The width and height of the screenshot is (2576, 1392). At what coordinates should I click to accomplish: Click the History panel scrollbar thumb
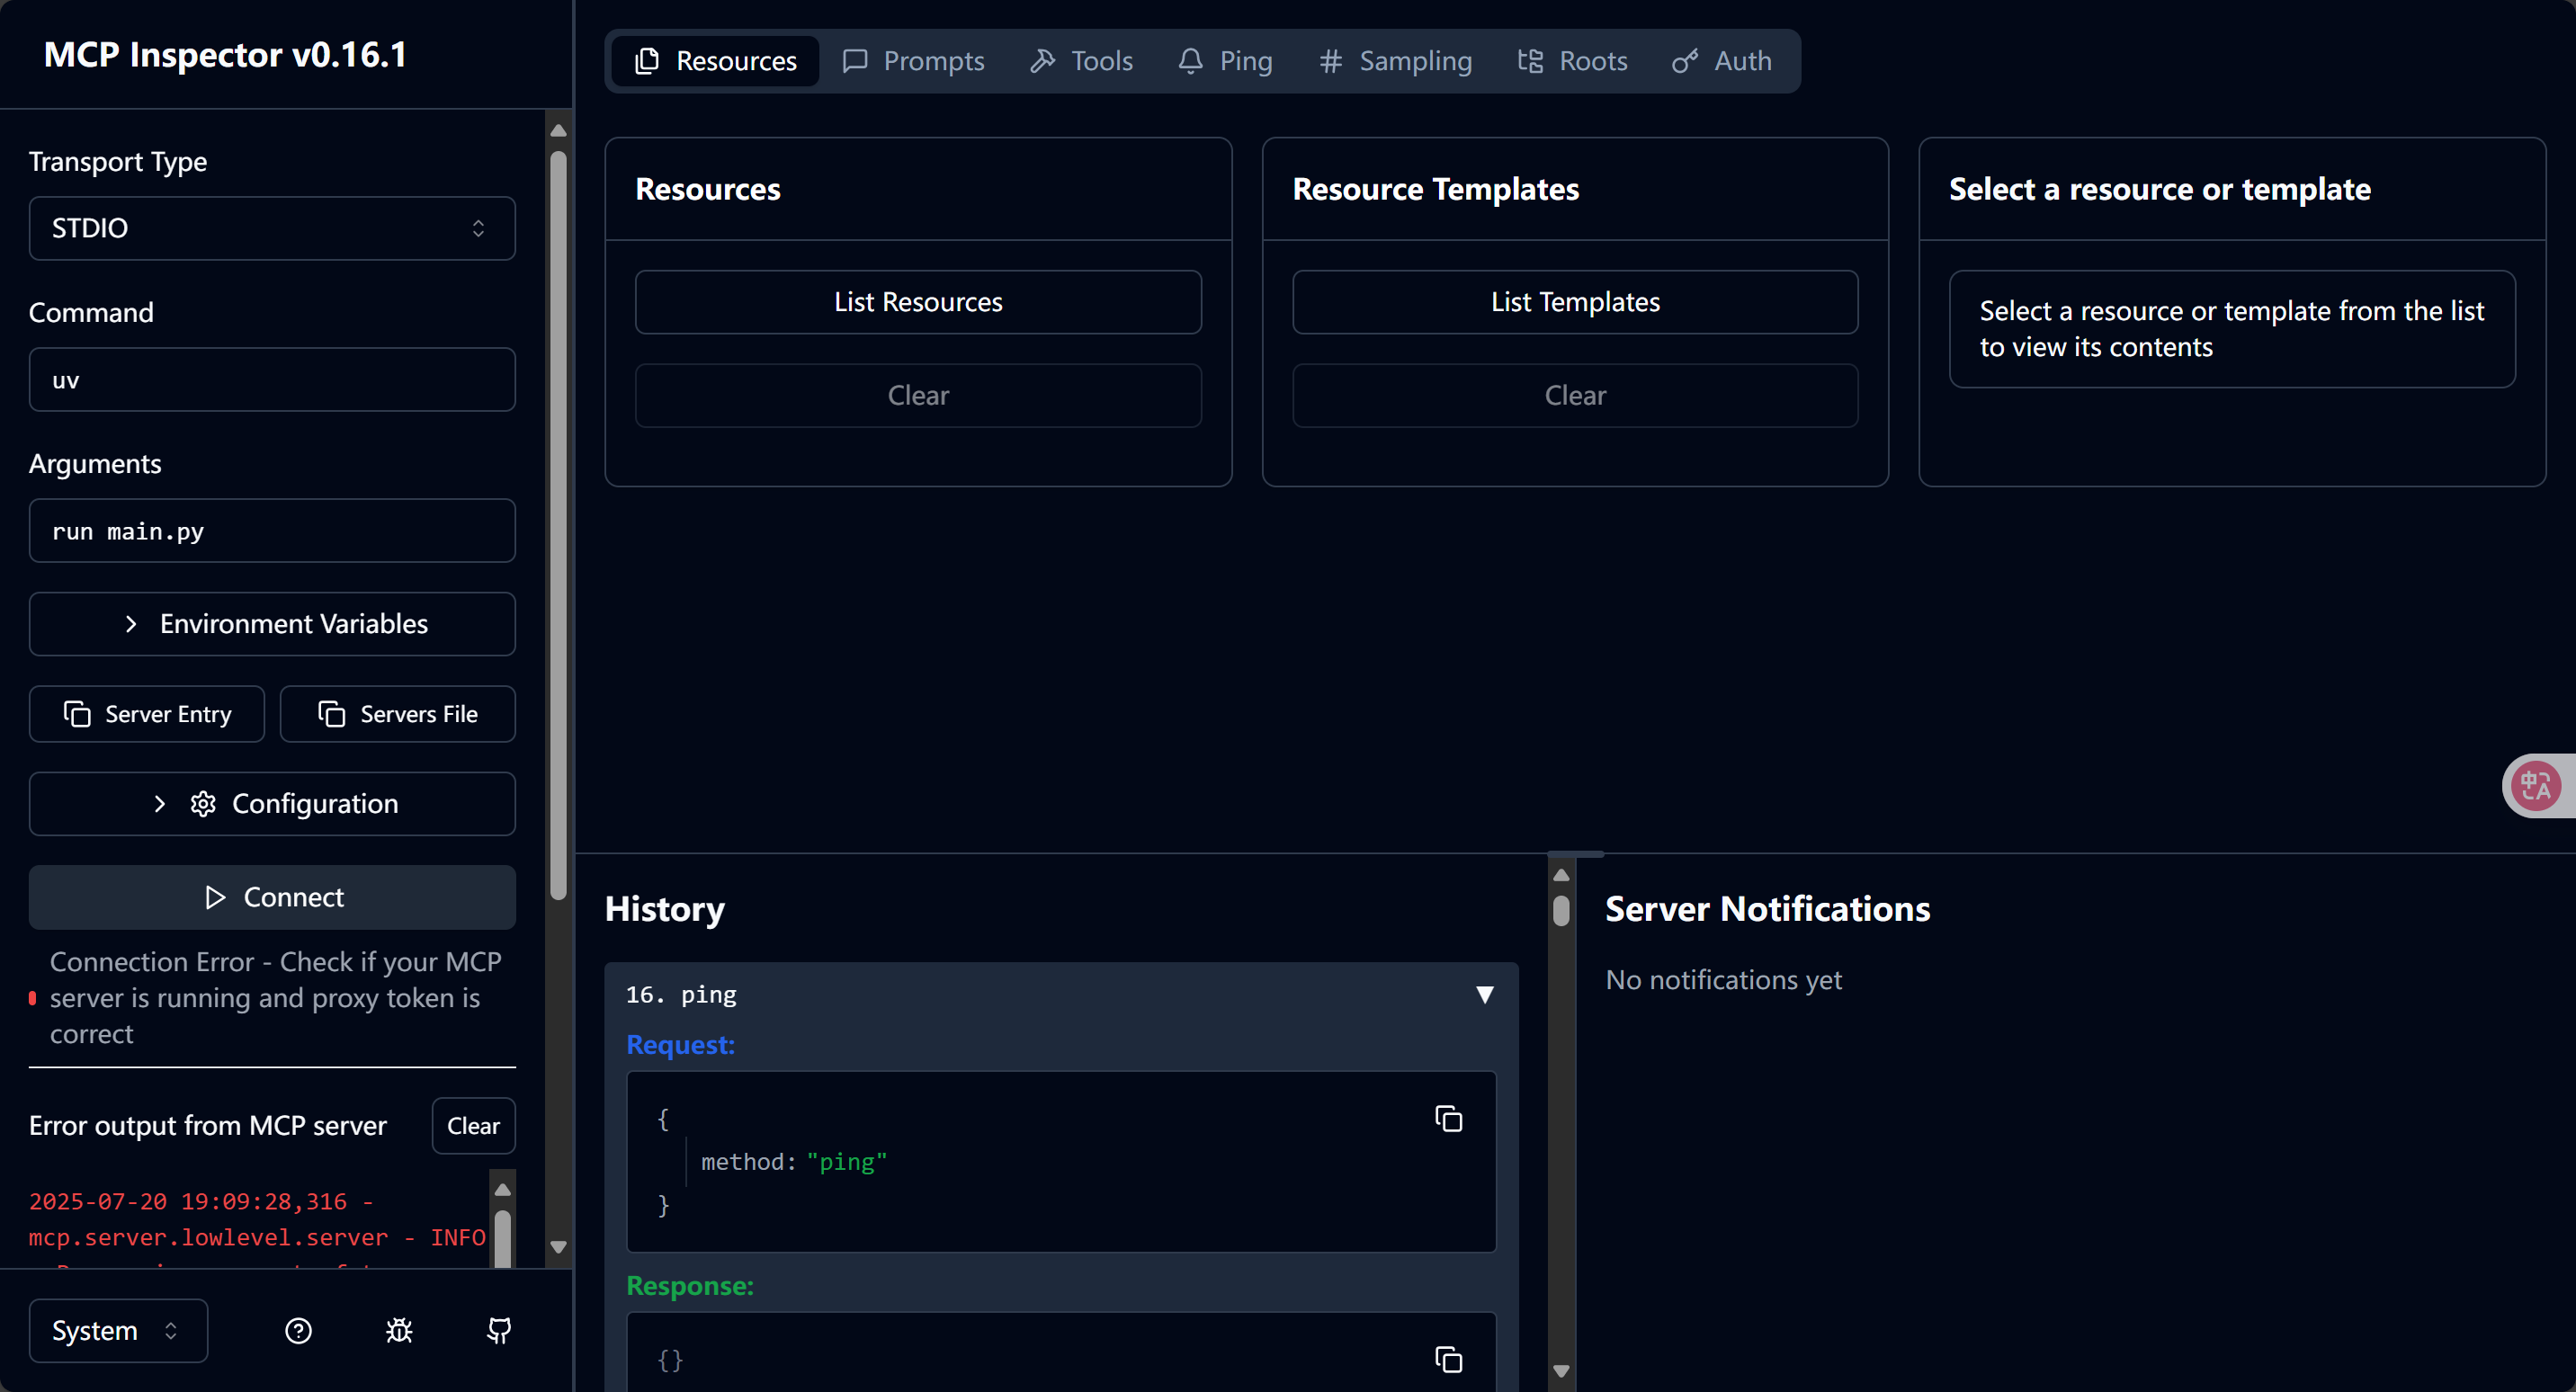click(x=1560, y=911)
